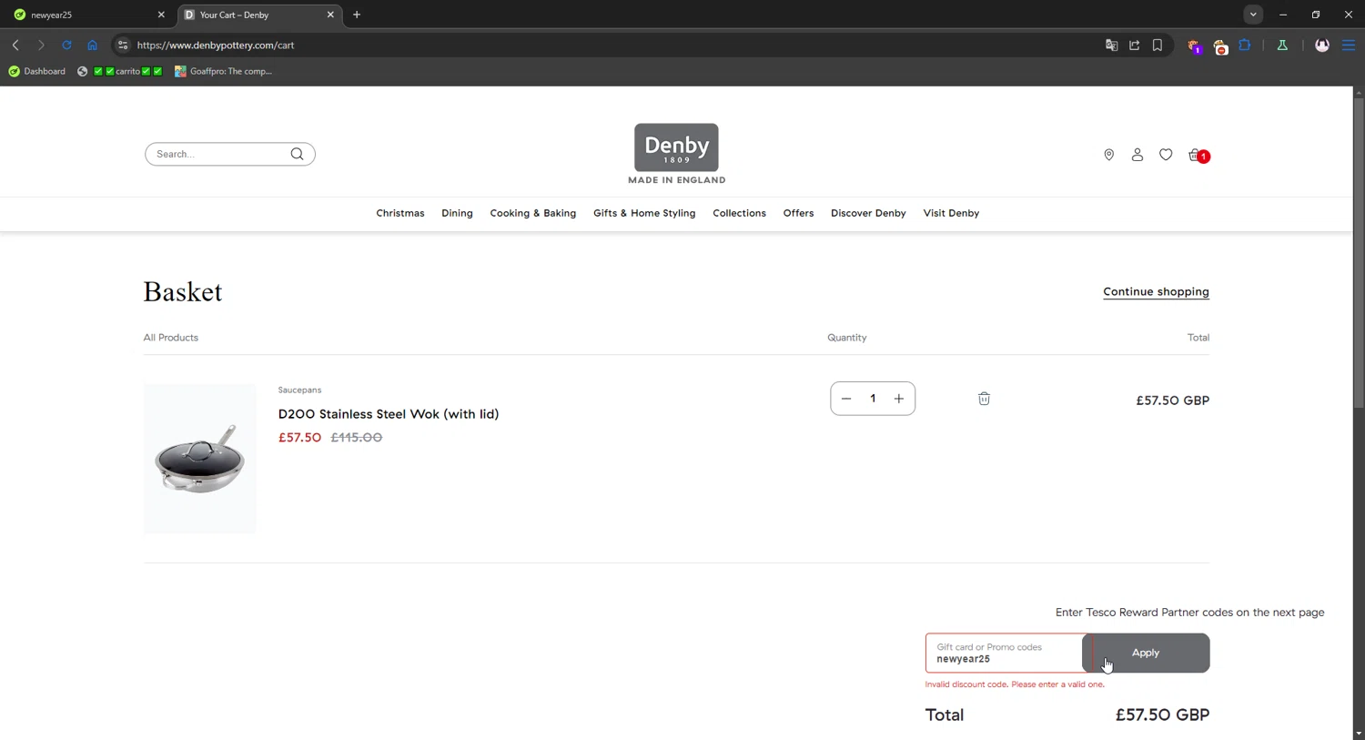Open the account profile icon

click(1137, 155)
